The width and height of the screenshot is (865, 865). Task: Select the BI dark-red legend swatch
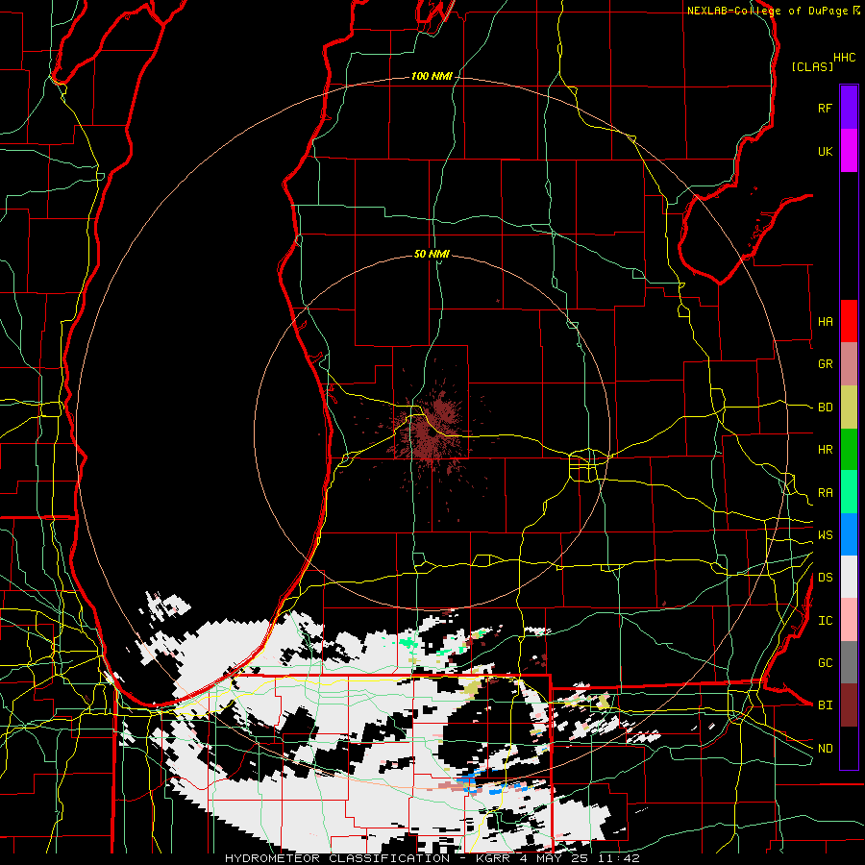pos(849,705)
